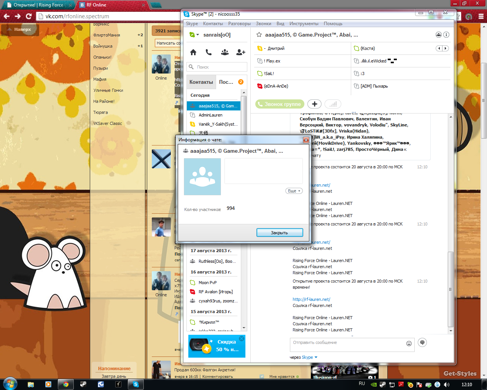Viewport: 487px width, 390px height.
Task: Show participants via group icon in chat header
Action: click(x=439, y=35)
